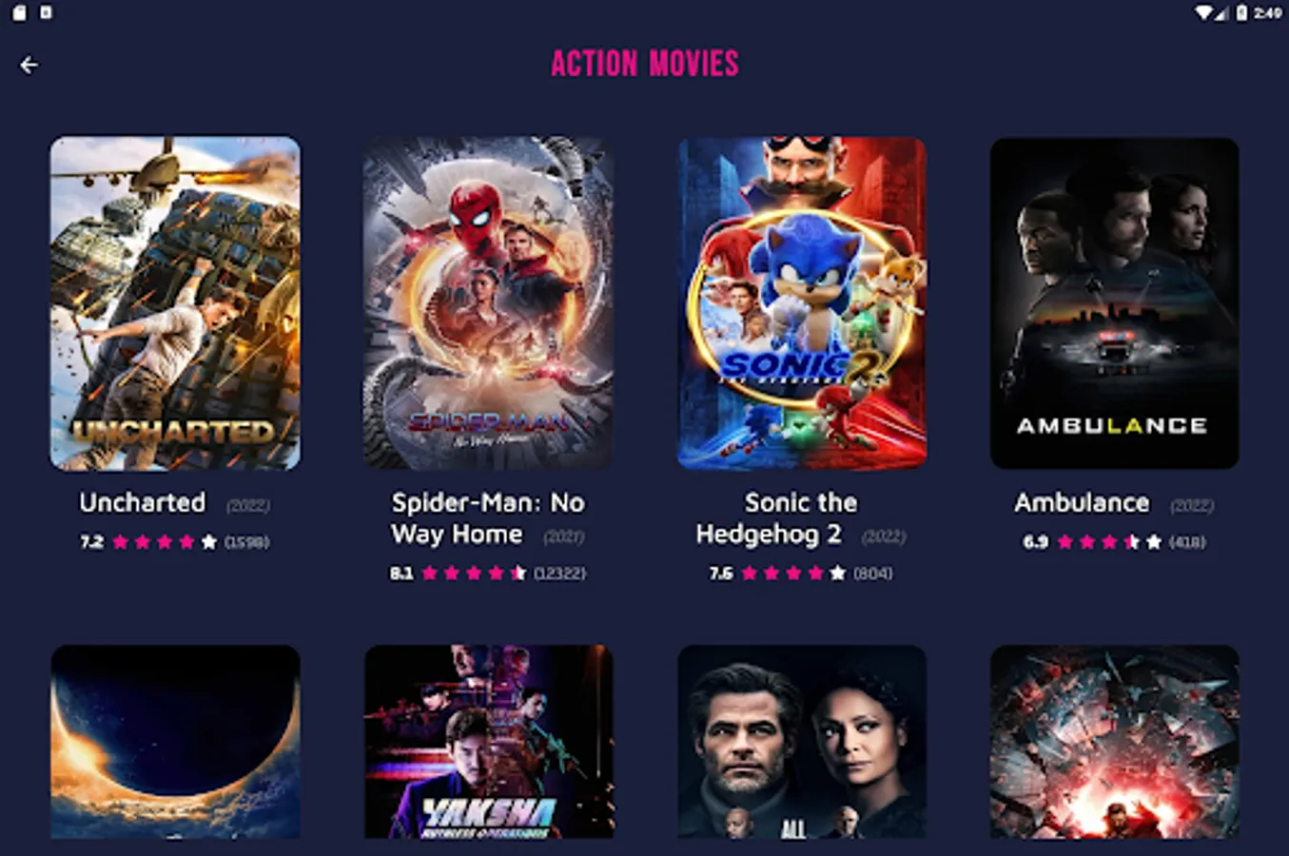Open the Ambulance movie poster
The height and width of the screenshot is (856, 1289).
(1114, 303)
